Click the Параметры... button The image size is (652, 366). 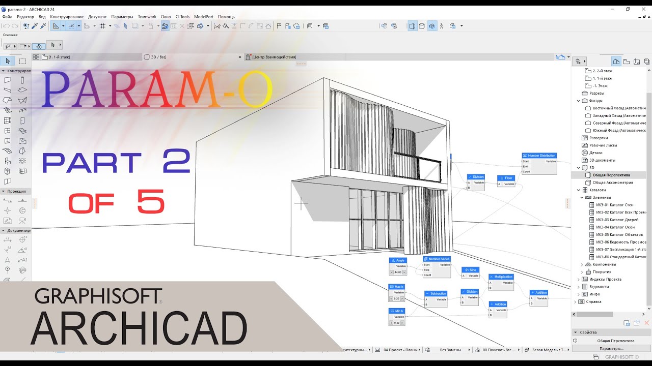611,348
